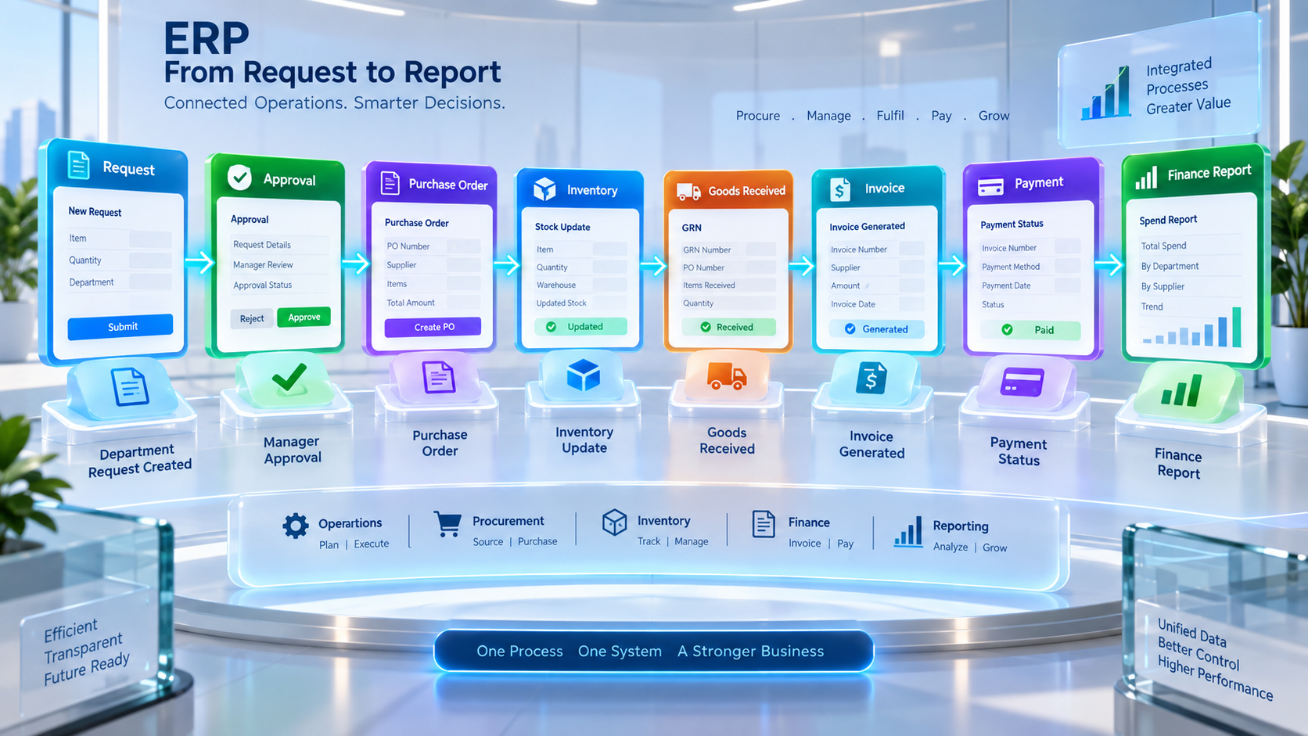This screenshot has height=736, width=1308.
Task: Click the Analyze link under Reporting
Action: [x=950, y=547]
